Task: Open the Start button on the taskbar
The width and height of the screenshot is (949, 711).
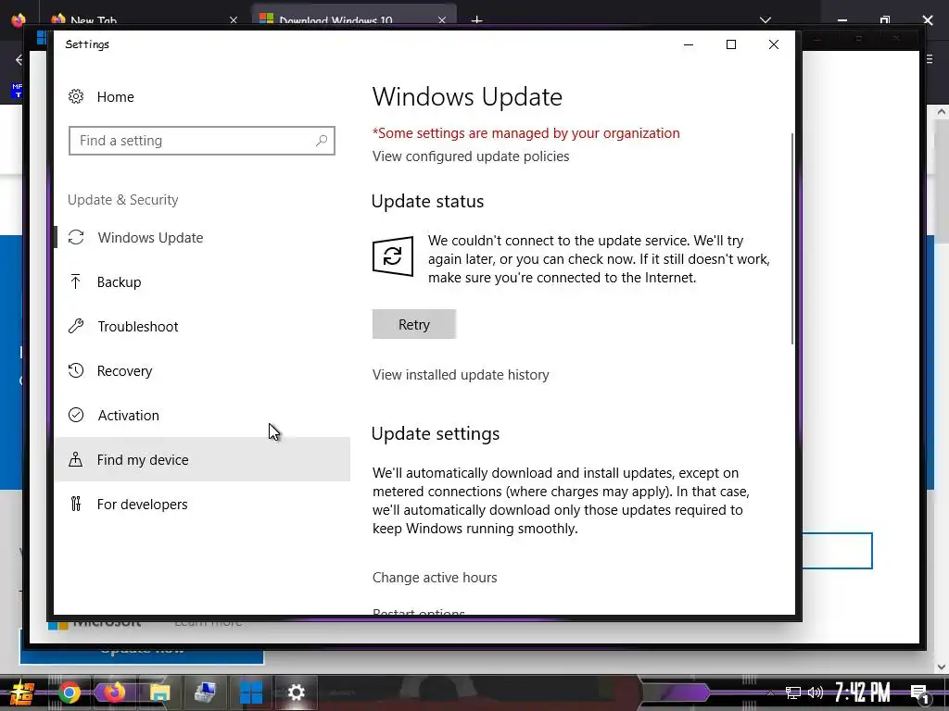Action: (x=22, y=692)
